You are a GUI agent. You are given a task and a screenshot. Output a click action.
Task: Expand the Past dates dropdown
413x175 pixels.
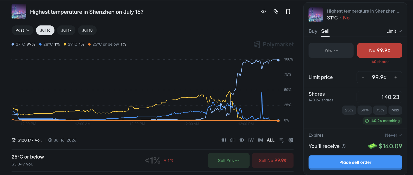click(x=22, y=30)
